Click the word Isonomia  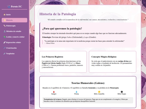click(92, 88)
